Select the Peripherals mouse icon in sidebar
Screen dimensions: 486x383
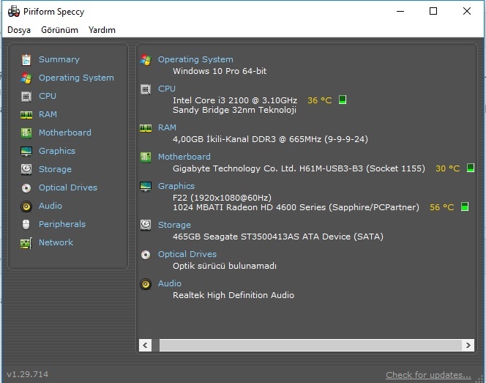pyautogui.click(x=26, y=224)
